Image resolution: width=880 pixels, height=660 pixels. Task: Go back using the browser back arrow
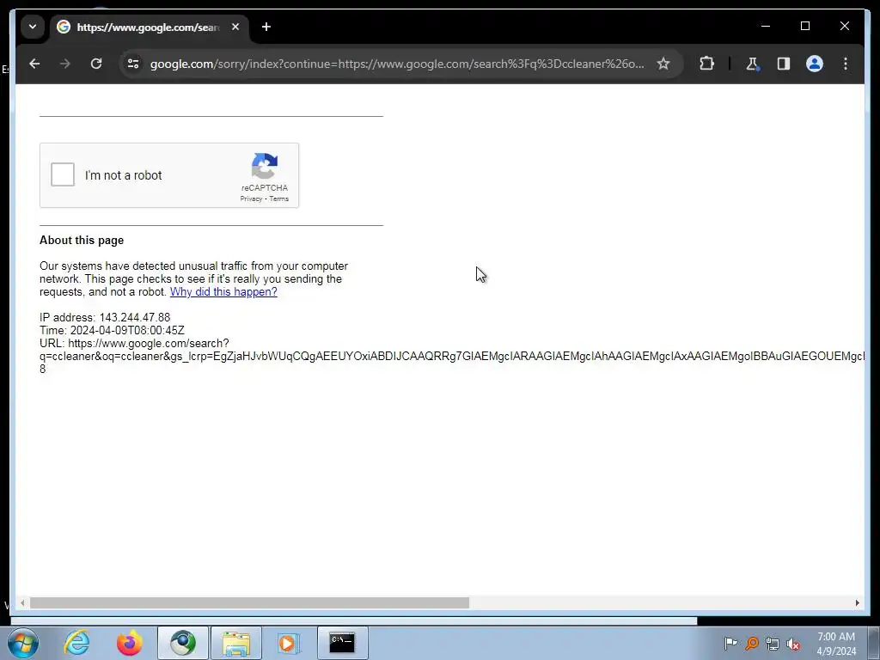[x=34, y=64]
